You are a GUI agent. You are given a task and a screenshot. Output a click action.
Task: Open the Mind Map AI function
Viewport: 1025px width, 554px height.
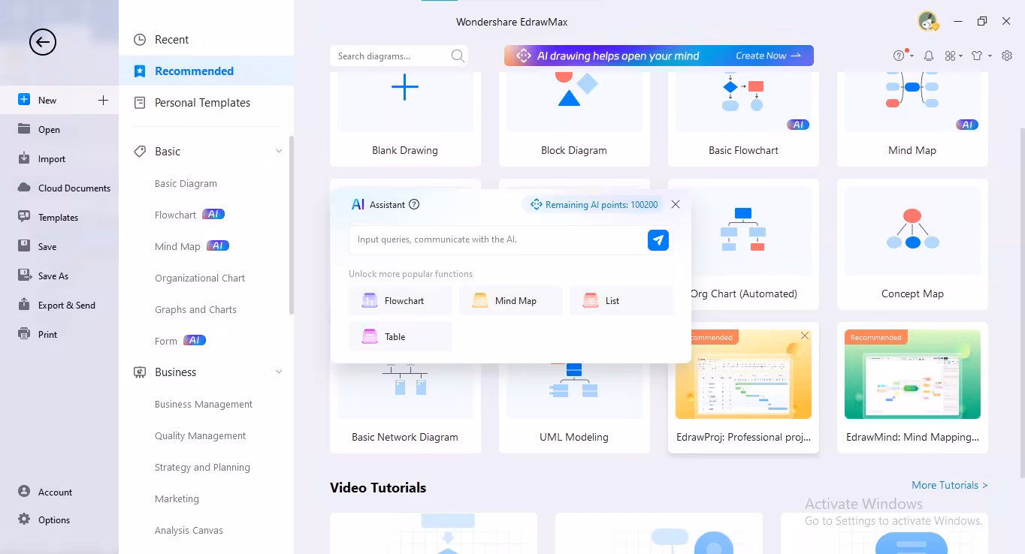tap(511, 300)
